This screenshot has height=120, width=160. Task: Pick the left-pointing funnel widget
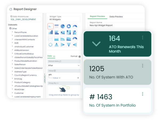tap(75, 45)
